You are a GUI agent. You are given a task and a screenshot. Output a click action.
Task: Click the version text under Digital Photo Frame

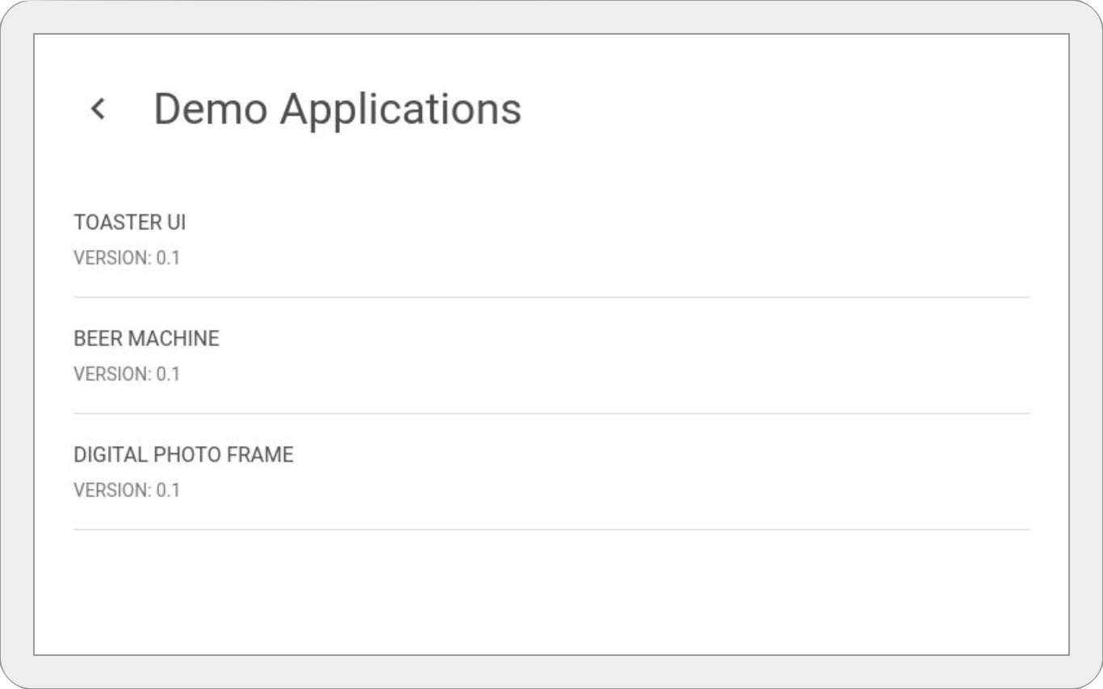126,490
